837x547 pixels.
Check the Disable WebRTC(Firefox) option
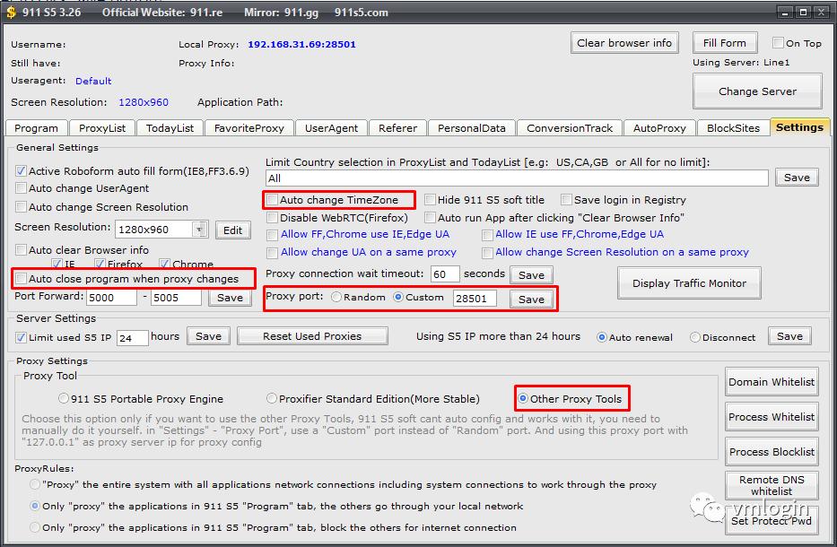tap(272, 218)
